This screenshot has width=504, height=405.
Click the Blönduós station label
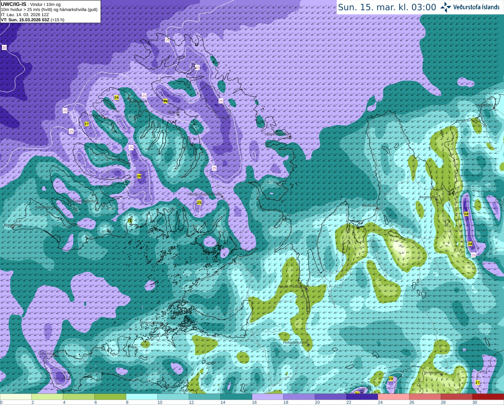tap(370, 206)
